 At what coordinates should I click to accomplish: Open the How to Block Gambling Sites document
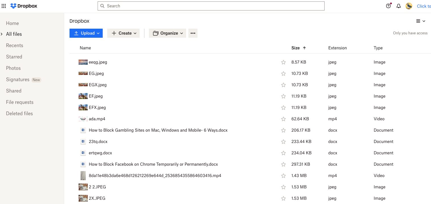(x=158, y=130)
